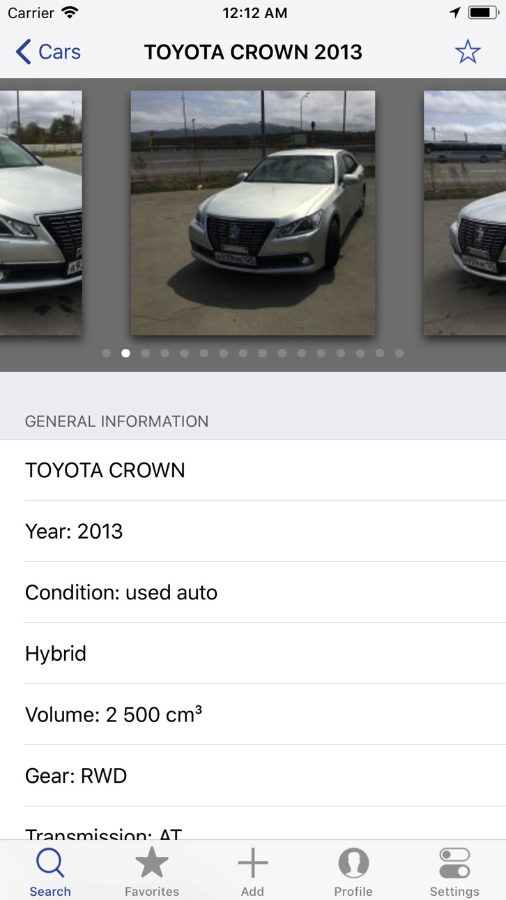
Task: Tap the partially visible right car photo
Action: [465, 213]
